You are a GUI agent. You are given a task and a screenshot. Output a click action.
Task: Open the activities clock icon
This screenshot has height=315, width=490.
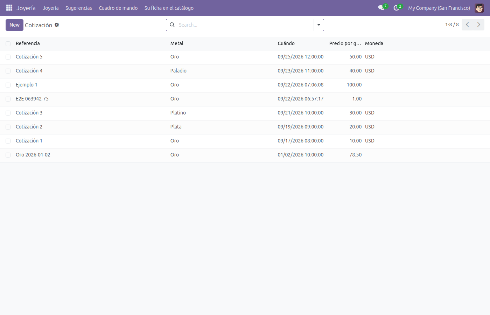397,8
